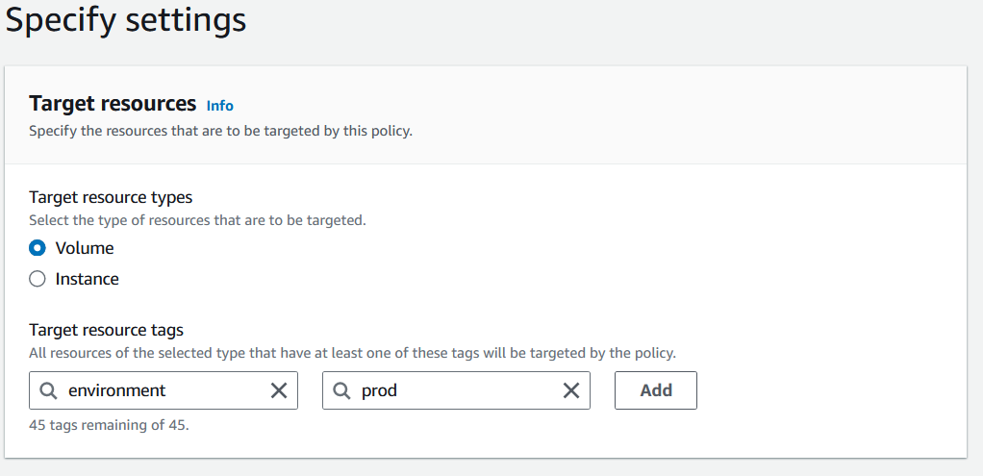Viewport: 983px width, 476px height.
Task: Open the Info link beside Target resources
Action: click(x=220, y=106)
